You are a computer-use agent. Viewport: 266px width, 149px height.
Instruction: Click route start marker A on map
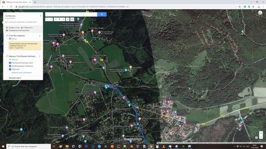[106, 86]
